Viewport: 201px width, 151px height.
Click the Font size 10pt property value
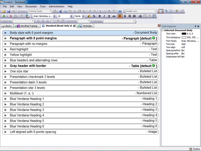click(183, 44)
